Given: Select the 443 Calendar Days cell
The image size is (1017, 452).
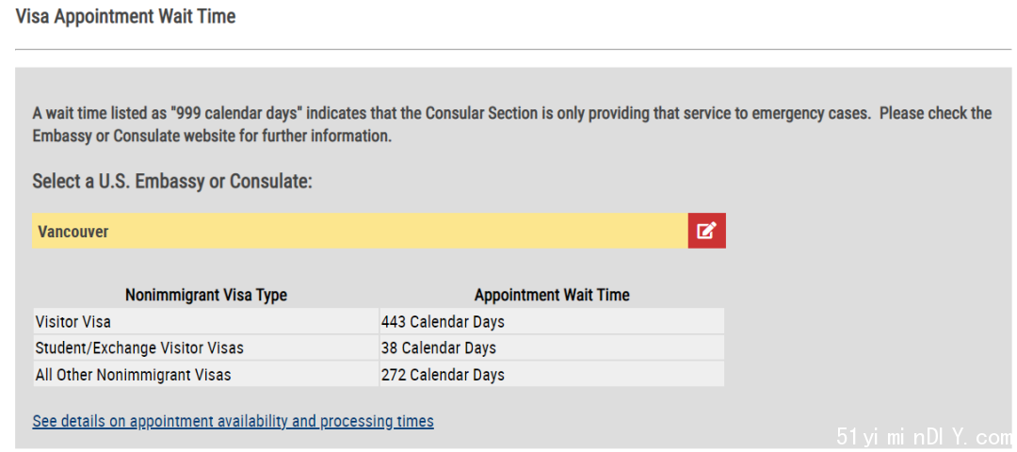Looking at the screenshot, I should (x=552, y=321).
